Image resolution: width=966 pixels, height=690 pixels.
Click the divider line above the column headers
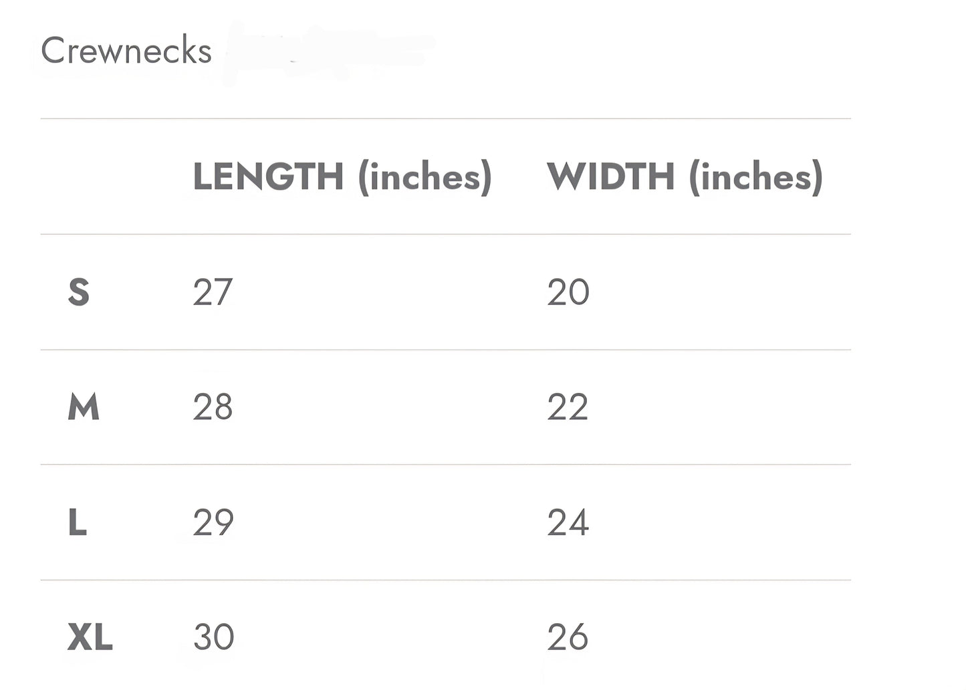445,119
